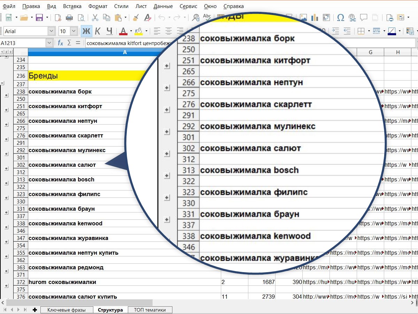Viewport: 418px width, 314px height.
Task: Expand the outline group at row 238
Action: [6, 95]
